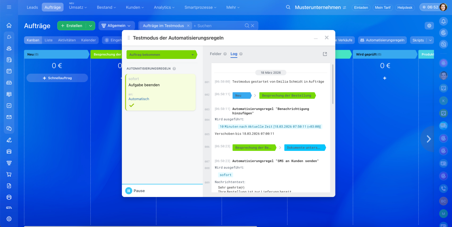The image size is (452, 227).
Task: Open the calendar icon in the left sidebar
Action: click(x=9, y=71)
